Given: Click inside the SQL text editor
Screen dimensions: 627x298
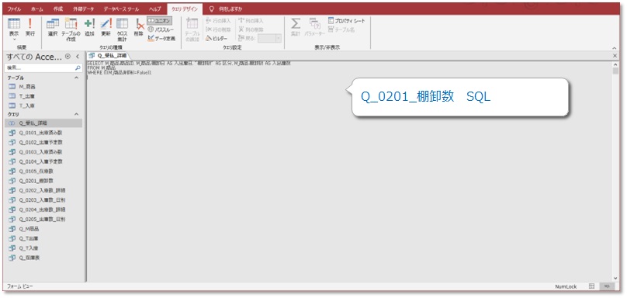Looking at the screenshot, I should point(349,172).
